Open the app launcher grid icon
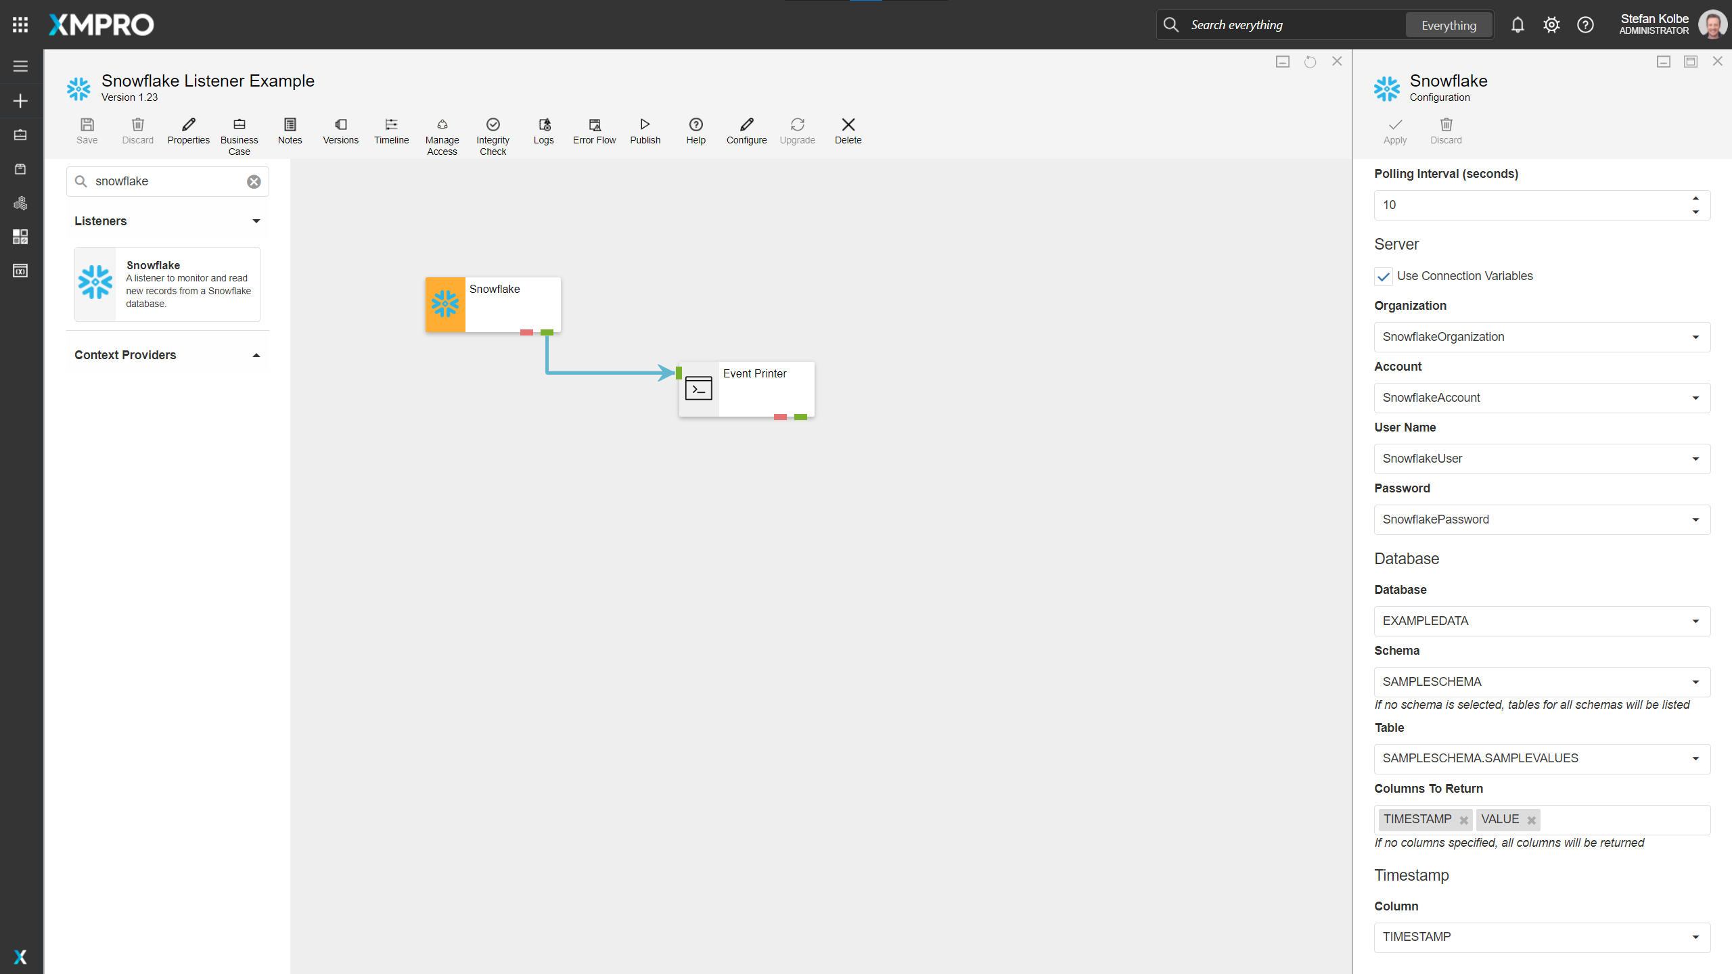The height and width of the screenshot is (974, 1732). click(x=20, y=25)
